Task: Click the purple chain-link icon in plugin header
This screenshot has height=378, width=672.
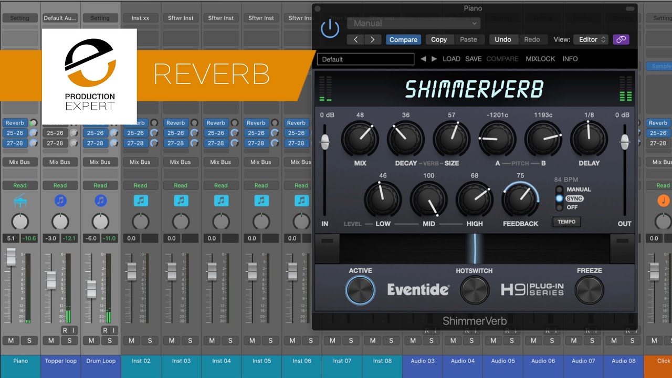Action: [x=621, y=39]
